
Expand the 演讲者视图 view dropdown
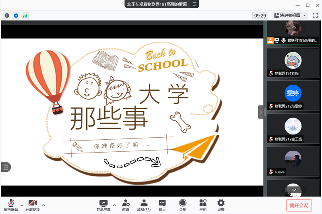[290, 15]
